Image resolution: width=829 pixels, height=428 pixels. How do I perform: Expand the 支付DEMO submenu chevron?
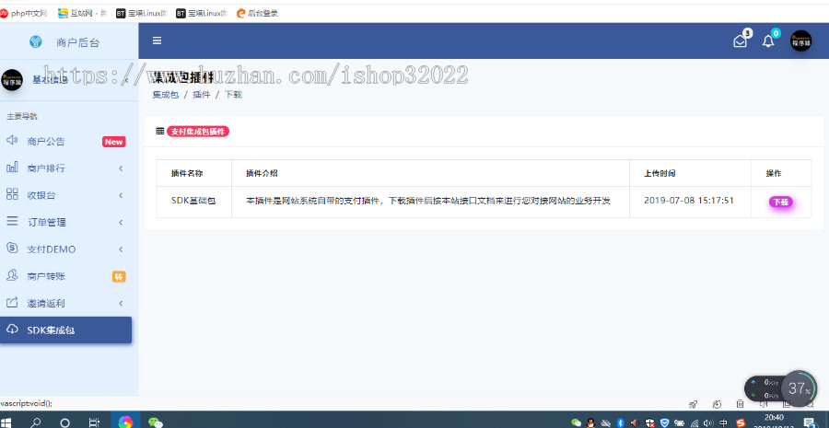tap(121, 249)
